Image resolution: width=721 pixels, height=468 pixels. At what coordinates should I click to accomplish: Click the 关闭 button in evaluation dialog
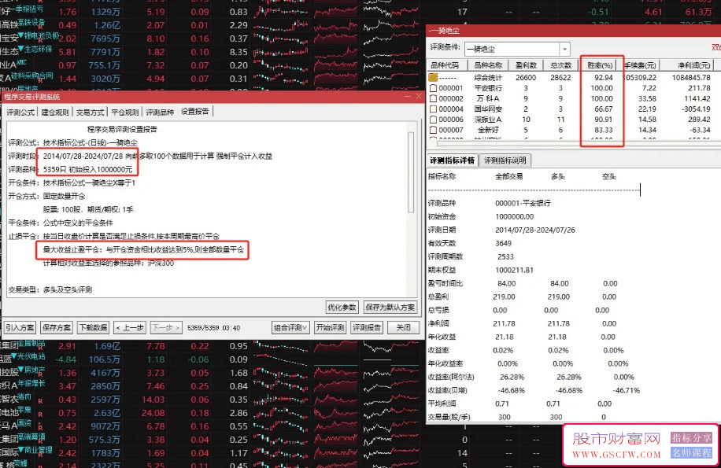click(403, 327)
